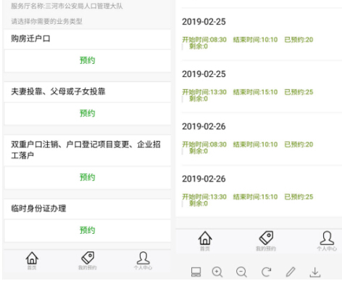Click the 请选择你需要的业务类型 prompt

pos(46,21)
